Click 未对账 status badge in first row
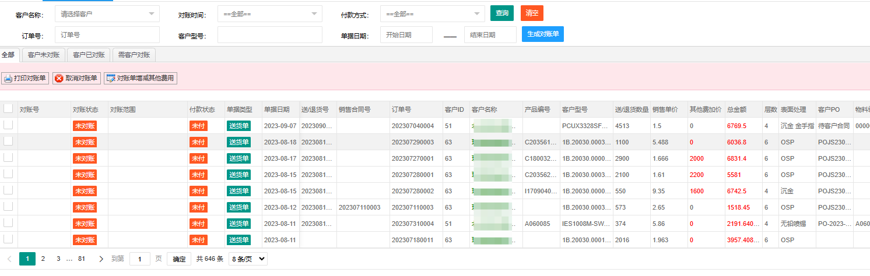The image size is (870, 276). [85, 126]
